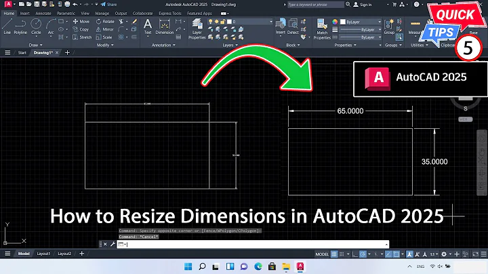Viewport: 488px width, 274px height.
Task: Click the Save icon in quick access toolbar
Action: pyautogui.click(x=37, y=4)
